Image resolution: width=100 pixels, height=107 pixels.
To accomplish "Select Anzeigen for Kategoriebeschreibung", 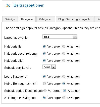I will pyautogui.click(x=64, y=53).
